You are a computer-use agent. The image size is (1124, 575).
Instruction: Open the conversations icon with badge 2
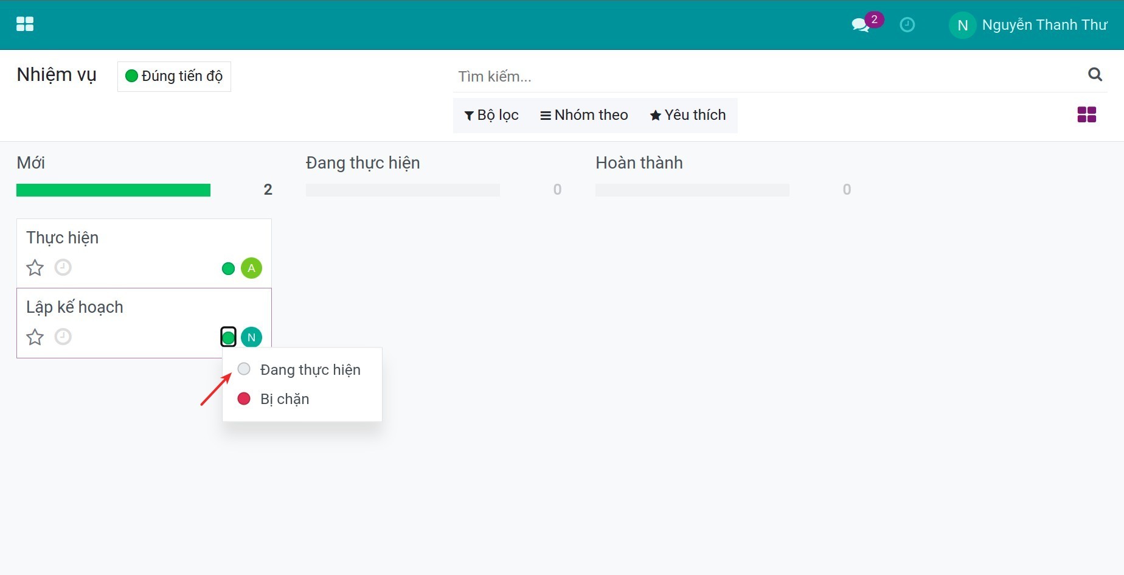(861, 25)
